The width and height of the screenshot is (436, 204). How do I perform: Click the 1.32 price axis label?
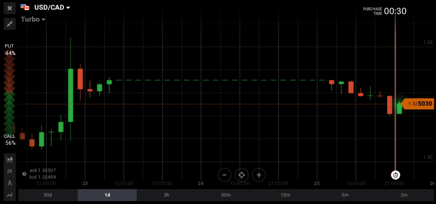pos(427,157)
